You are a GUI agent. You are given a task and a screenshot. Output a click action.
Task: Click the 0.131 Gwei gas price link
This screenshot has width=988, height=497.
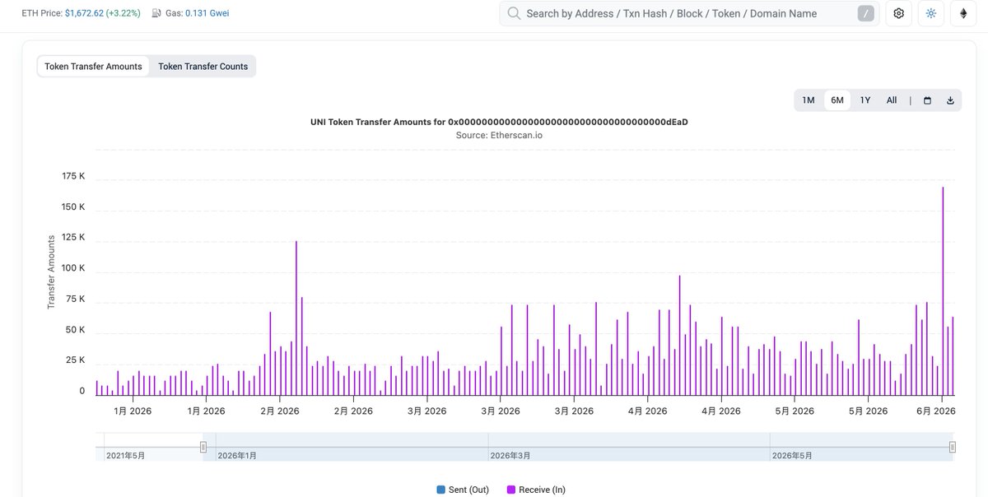pyautogui.click(x=207, y=13)
